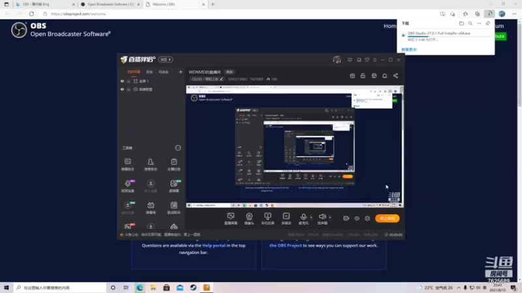Open the virtual avatar tool
Image resolution: width=522 pixels, height=293 pixels.
click(128, 208)
